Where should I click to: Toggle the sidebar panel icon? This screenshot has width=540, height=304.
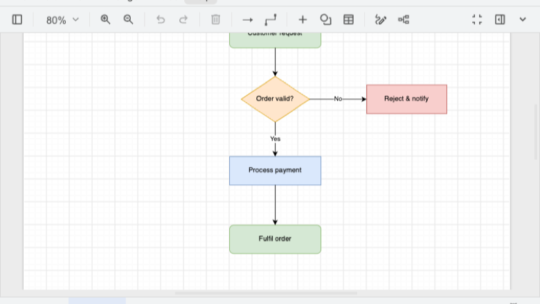coord(17,19)
